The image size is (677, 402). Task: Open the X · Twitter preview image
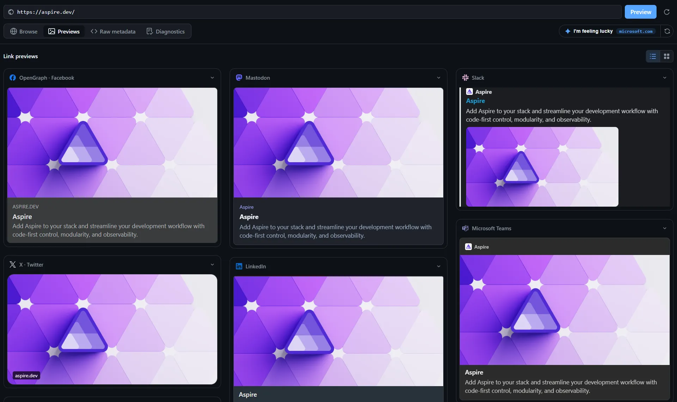click(112, 329)
